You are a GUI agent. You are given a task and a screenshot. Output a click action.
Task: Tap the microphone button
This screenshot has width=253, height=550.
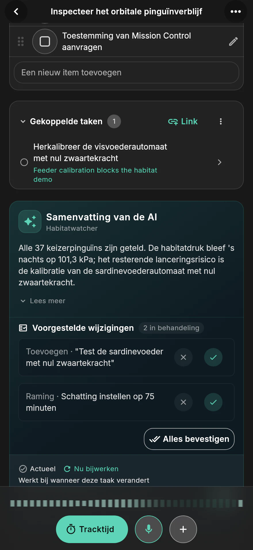point(149,529)
